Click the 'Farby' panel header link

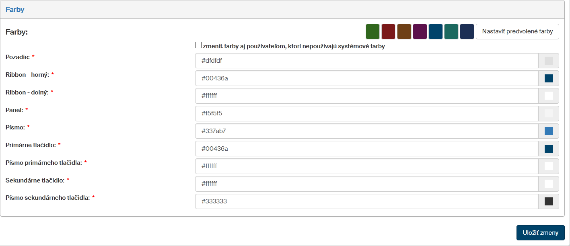[15, 10]
